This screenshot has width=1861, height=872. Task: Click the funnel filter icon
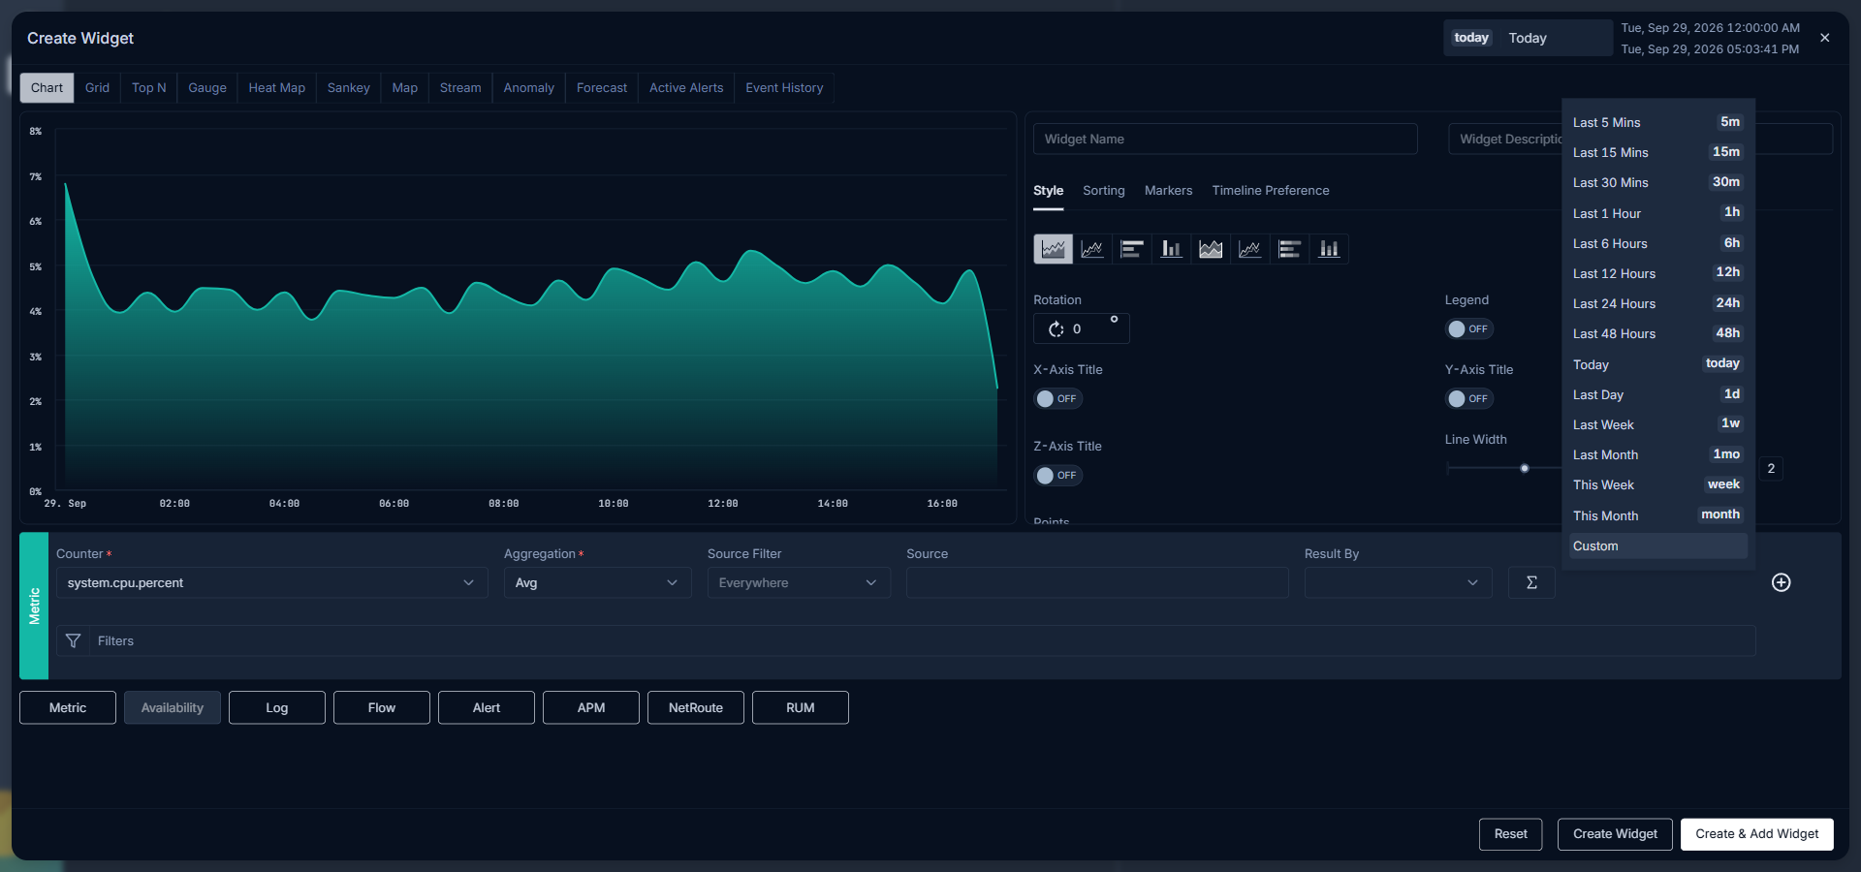point(73,640)
